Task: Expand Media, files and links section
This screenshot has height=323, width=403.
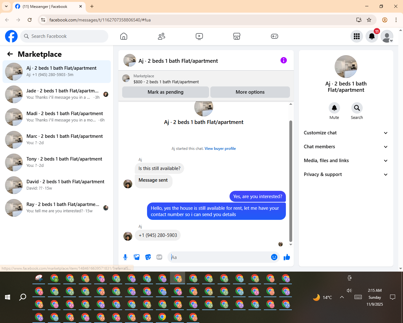Action: click(x=346, y=161)
